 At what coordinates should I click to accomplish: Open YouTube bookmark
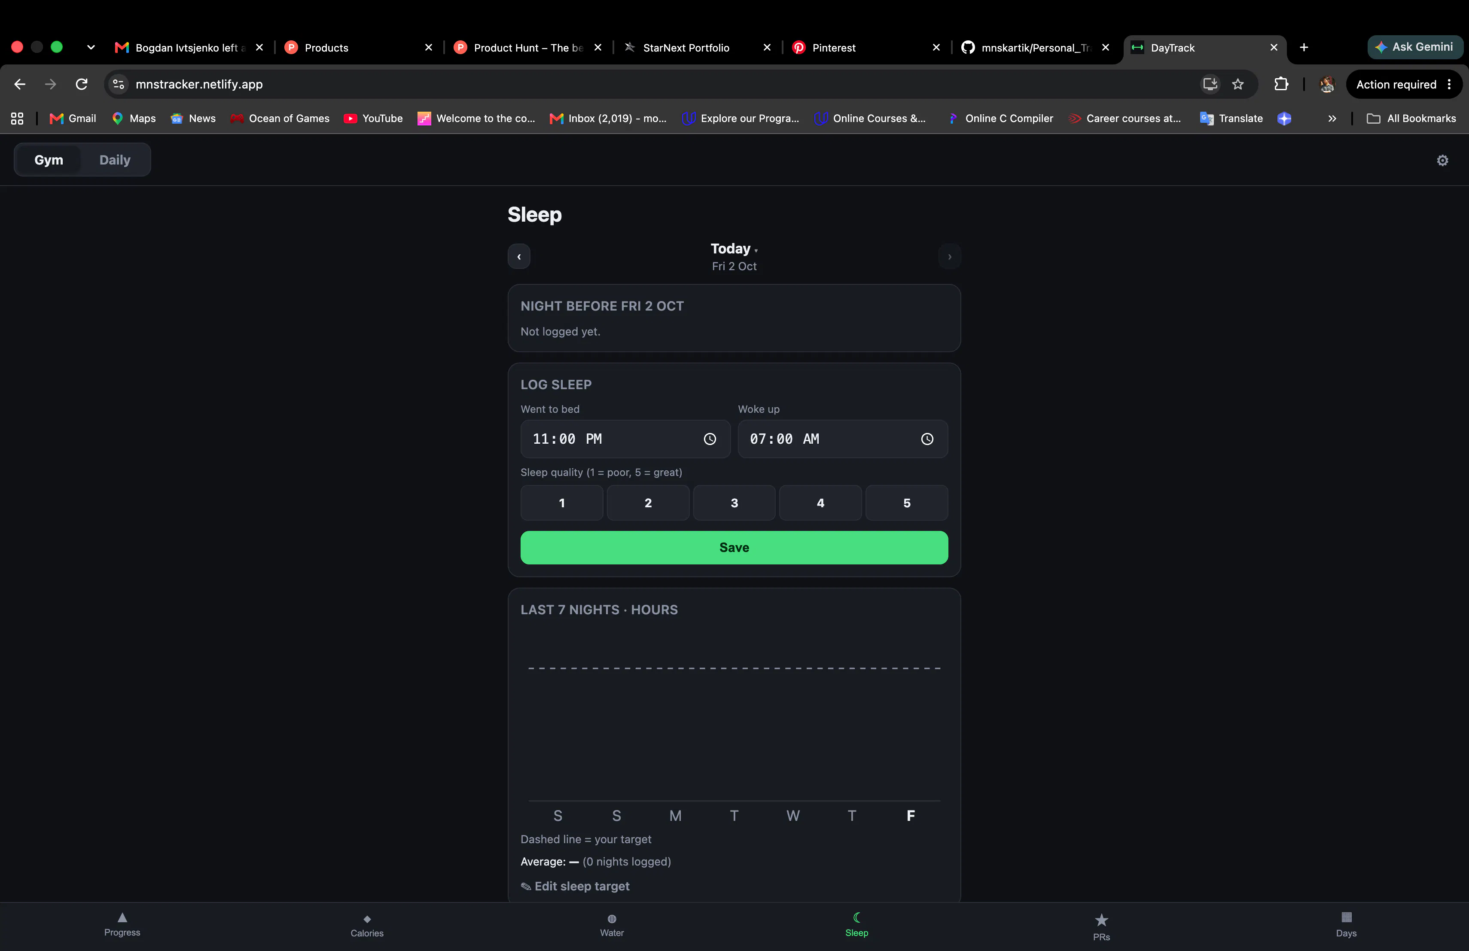(x=373, y=119)
